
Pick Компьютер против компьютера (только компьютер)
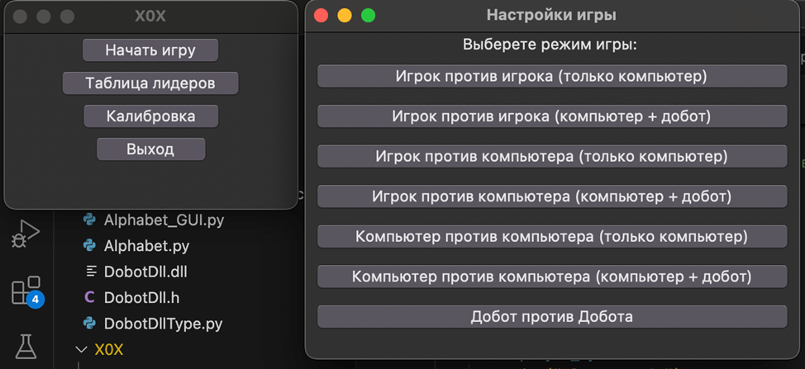click(552, 237)
